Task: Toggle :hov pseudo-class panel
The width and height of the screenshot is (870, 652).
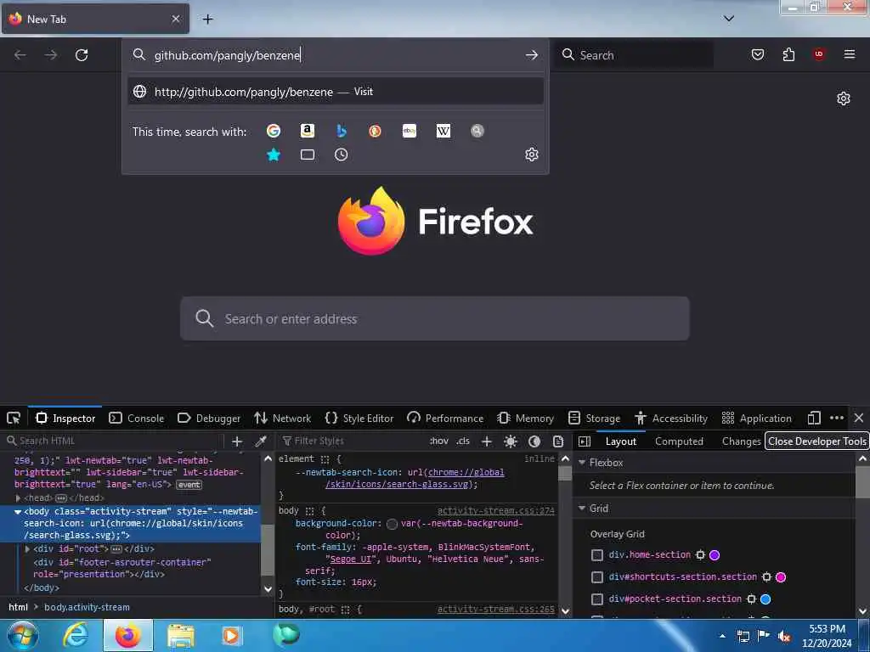Action: point(439,441)
